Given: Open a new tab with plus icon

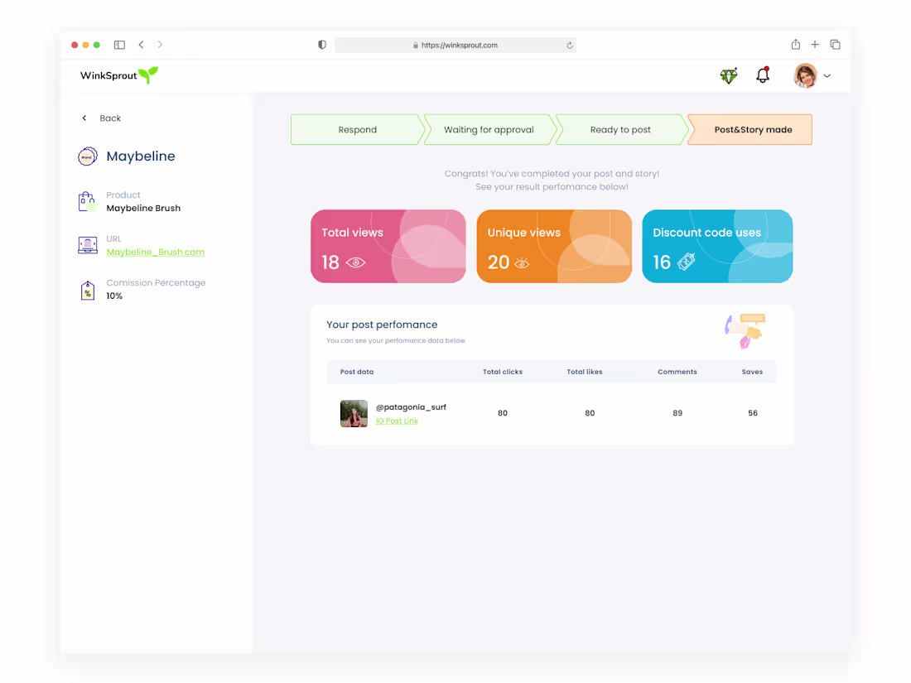Looking at the screenshot, I should pyautogui.click(x=815, y=44).
